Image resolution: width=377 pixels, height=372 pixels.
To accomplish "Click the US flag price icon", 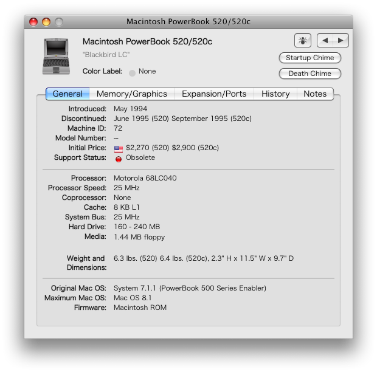I will [119, 149].
